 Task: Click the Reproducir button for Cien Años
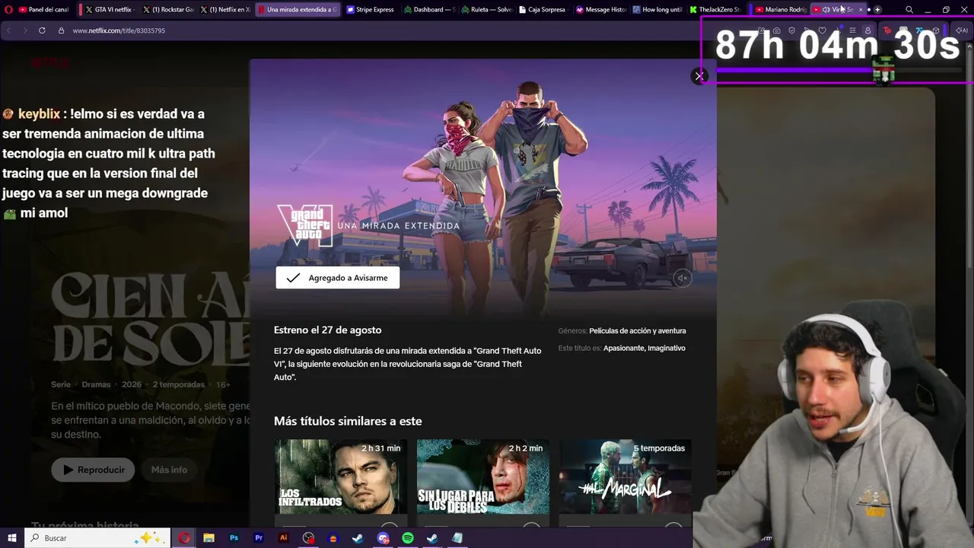pyautogui.click(x=94, y=470)
